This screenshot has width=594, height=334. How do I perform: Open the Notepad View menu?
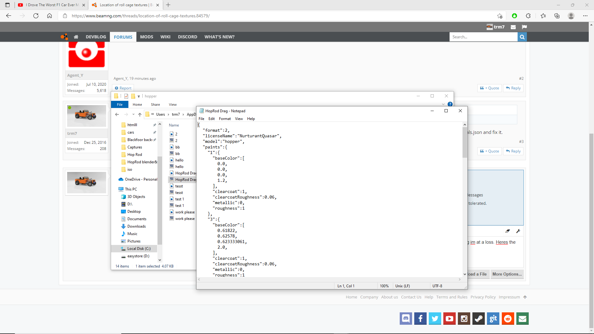(239, 119)
